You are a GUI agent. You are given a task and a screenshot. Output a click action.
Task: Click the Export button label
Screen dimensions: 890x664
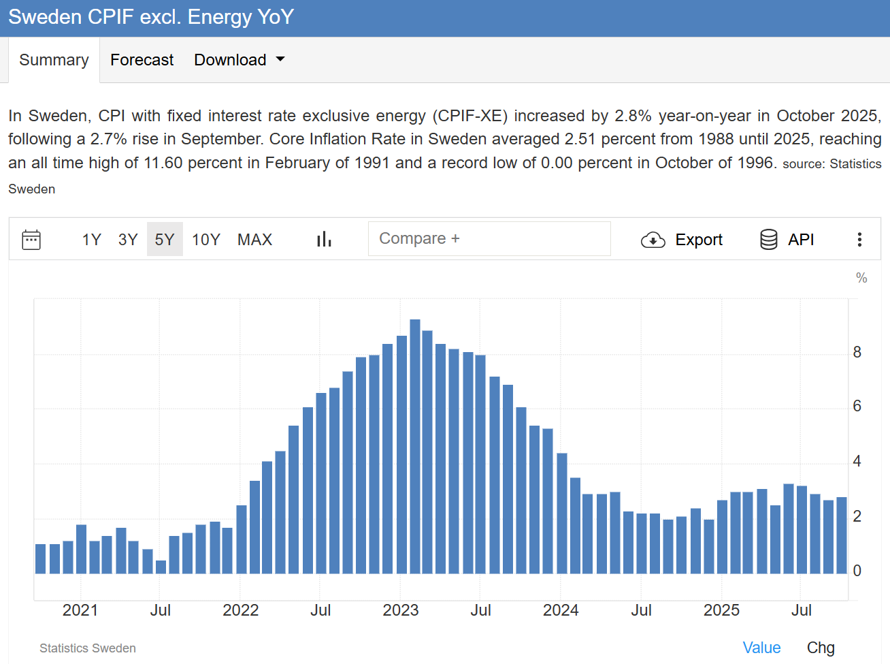(x=699, y=240)
